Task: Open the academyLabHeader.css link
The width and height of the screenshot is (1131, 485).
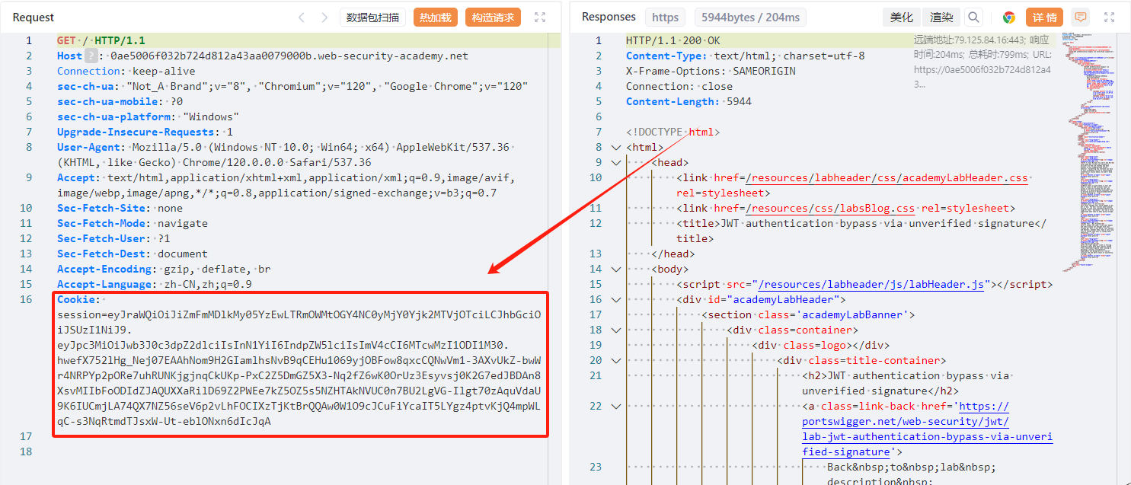Action: (887, 177)
